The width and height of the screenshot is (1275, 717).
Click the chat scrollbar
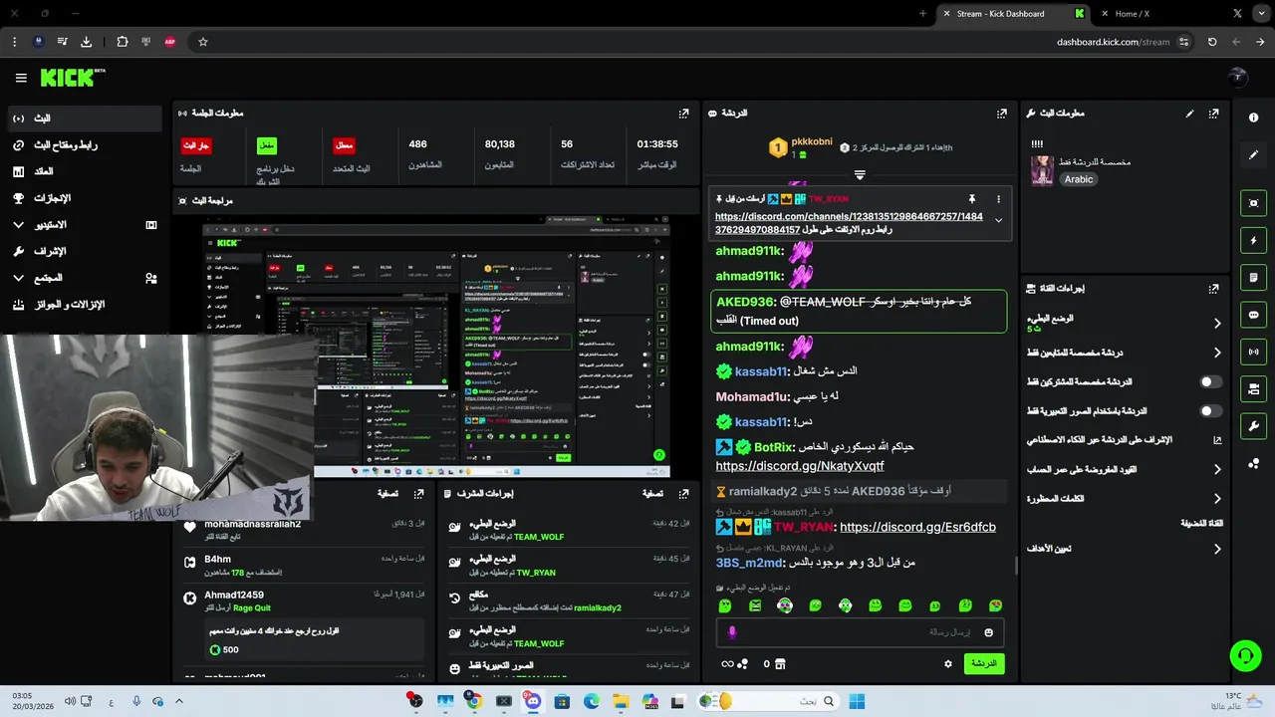pos(1016,566)
